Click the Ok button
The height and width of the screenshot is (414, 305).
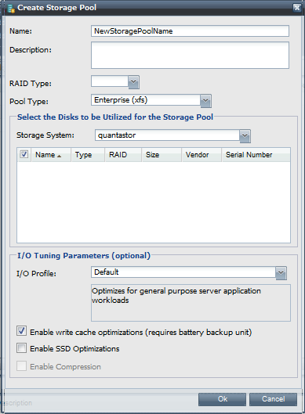[222, 399]
